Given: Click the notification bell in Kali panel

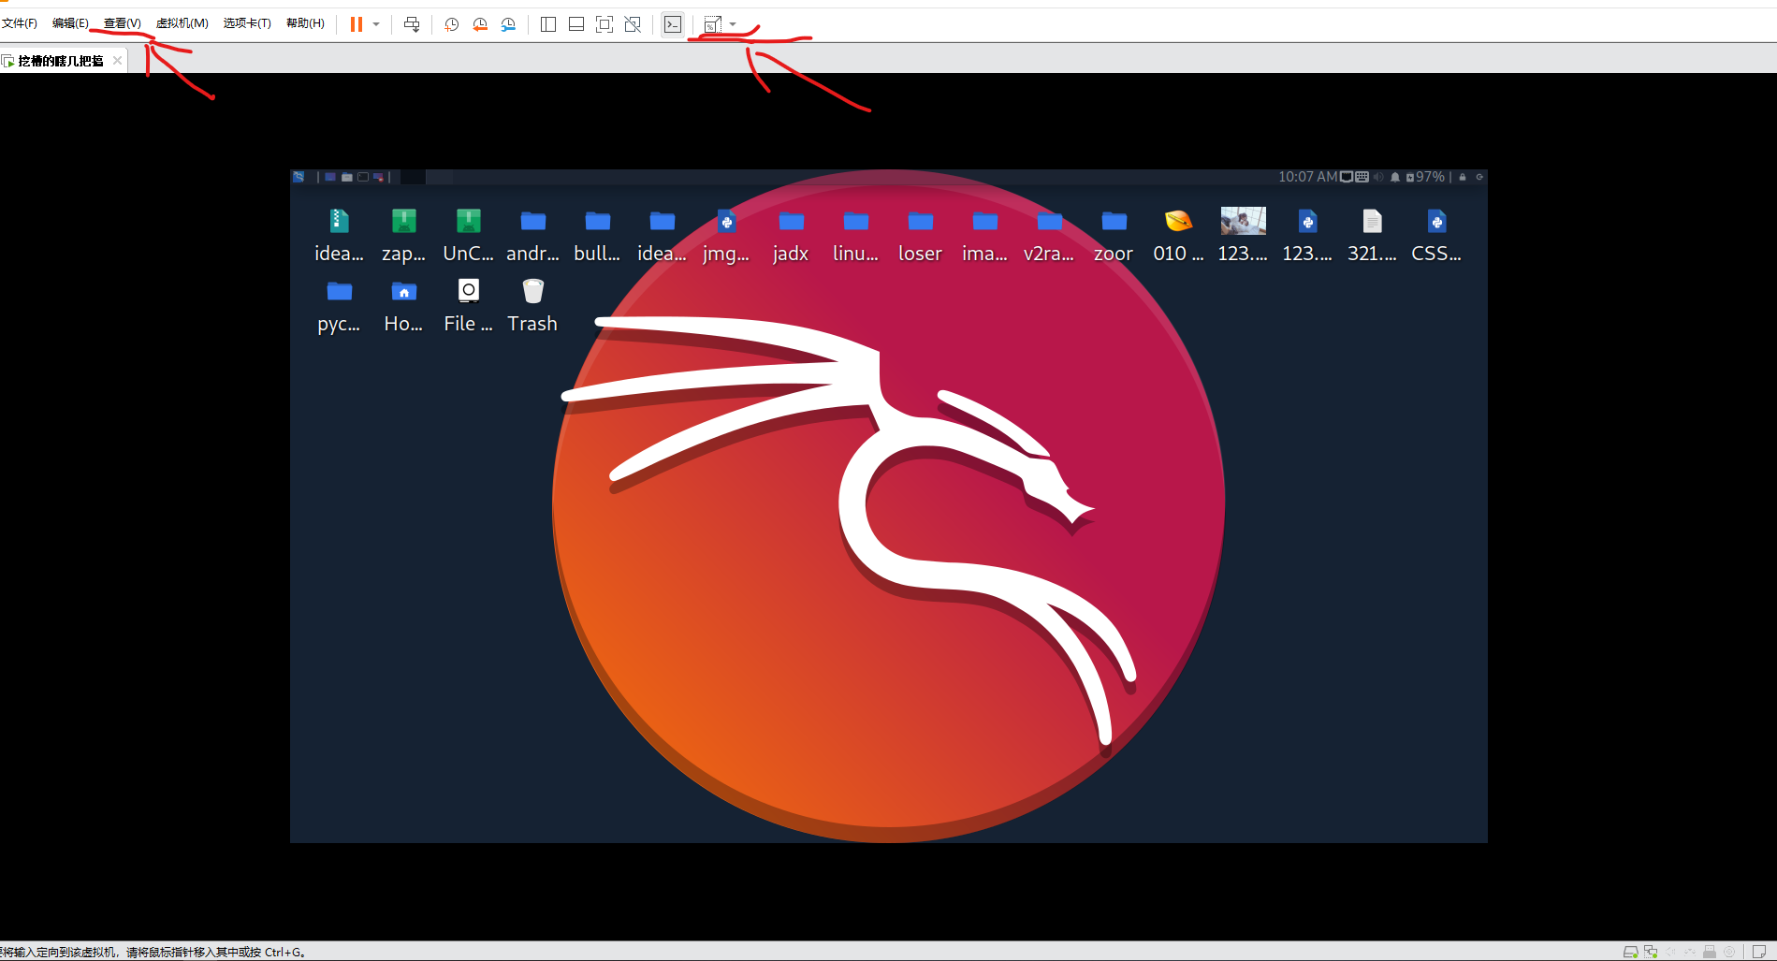Looking at the screenshot, I should [1395, 177].
